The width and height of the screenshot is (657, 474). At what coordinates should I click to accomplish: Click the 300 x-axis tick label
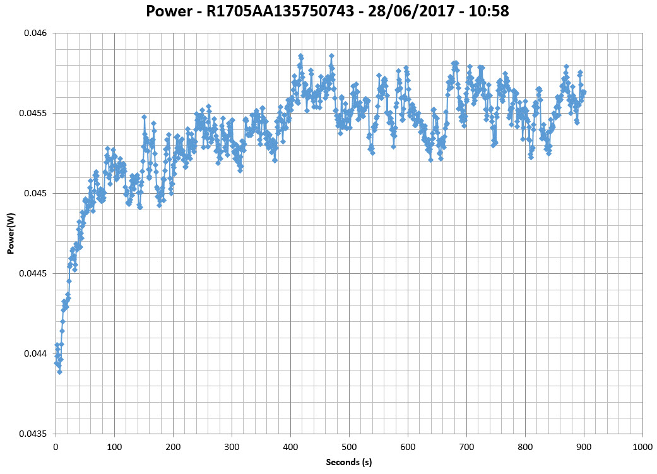232,446
